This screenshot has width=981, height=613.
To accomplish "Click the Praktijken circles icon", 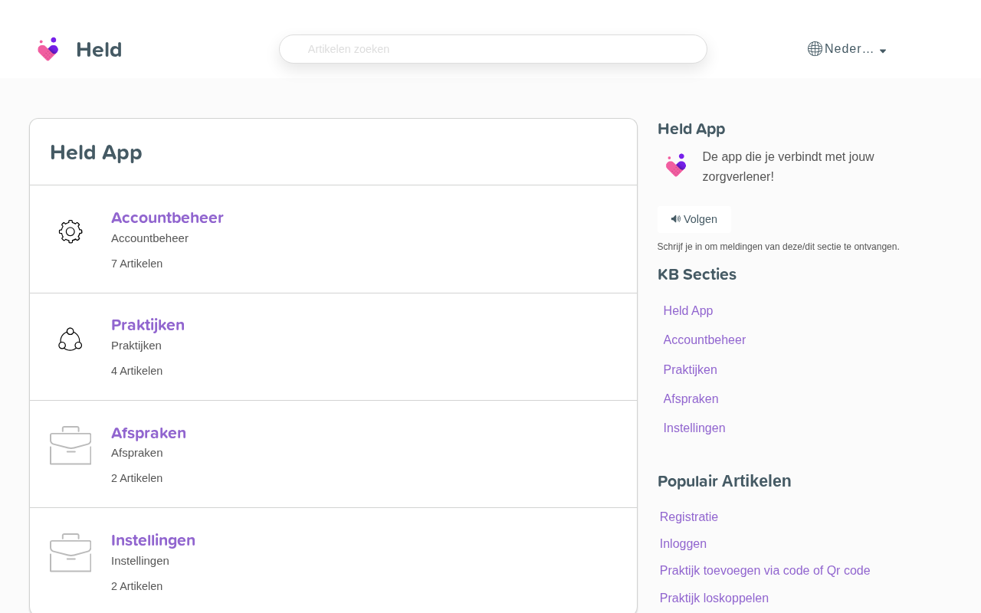I will [x=71, y=339].
